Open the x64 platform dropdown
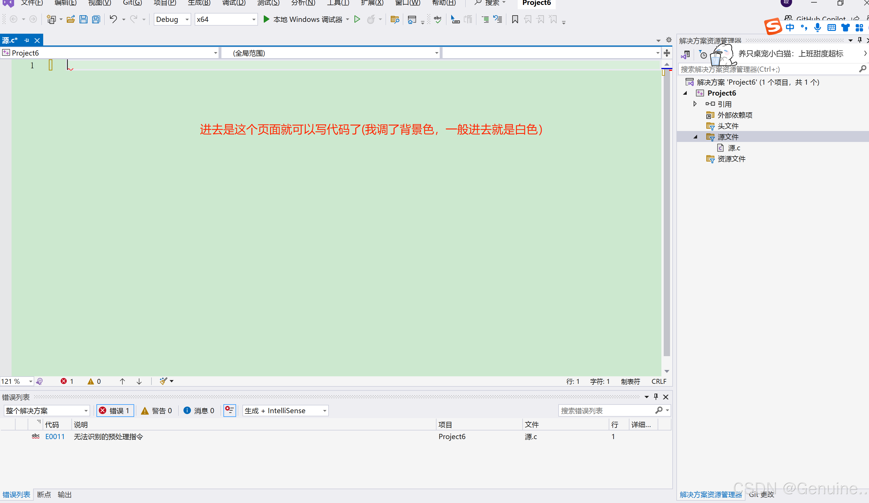Viewport: 869px width, 503px height. [x=226, y=19]
